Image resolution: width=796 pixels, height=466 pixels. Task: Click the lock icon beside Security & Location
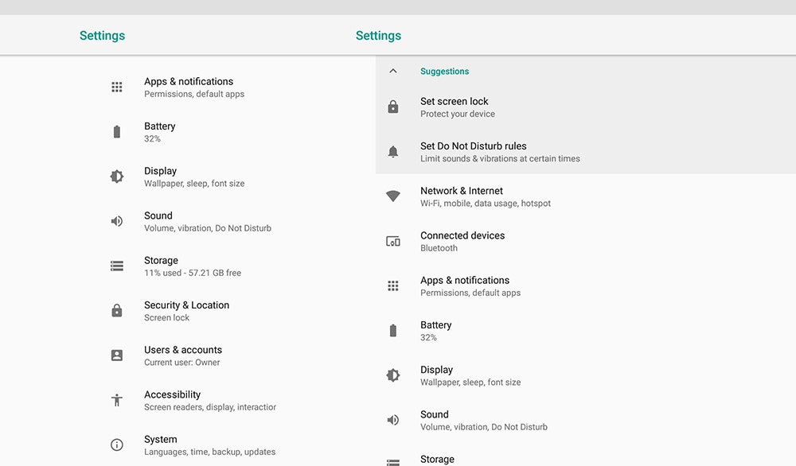point(117,311)
